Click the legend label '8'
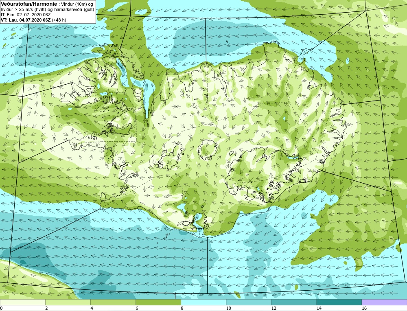This screenshot has width=407, height=311. click(182, 308)
